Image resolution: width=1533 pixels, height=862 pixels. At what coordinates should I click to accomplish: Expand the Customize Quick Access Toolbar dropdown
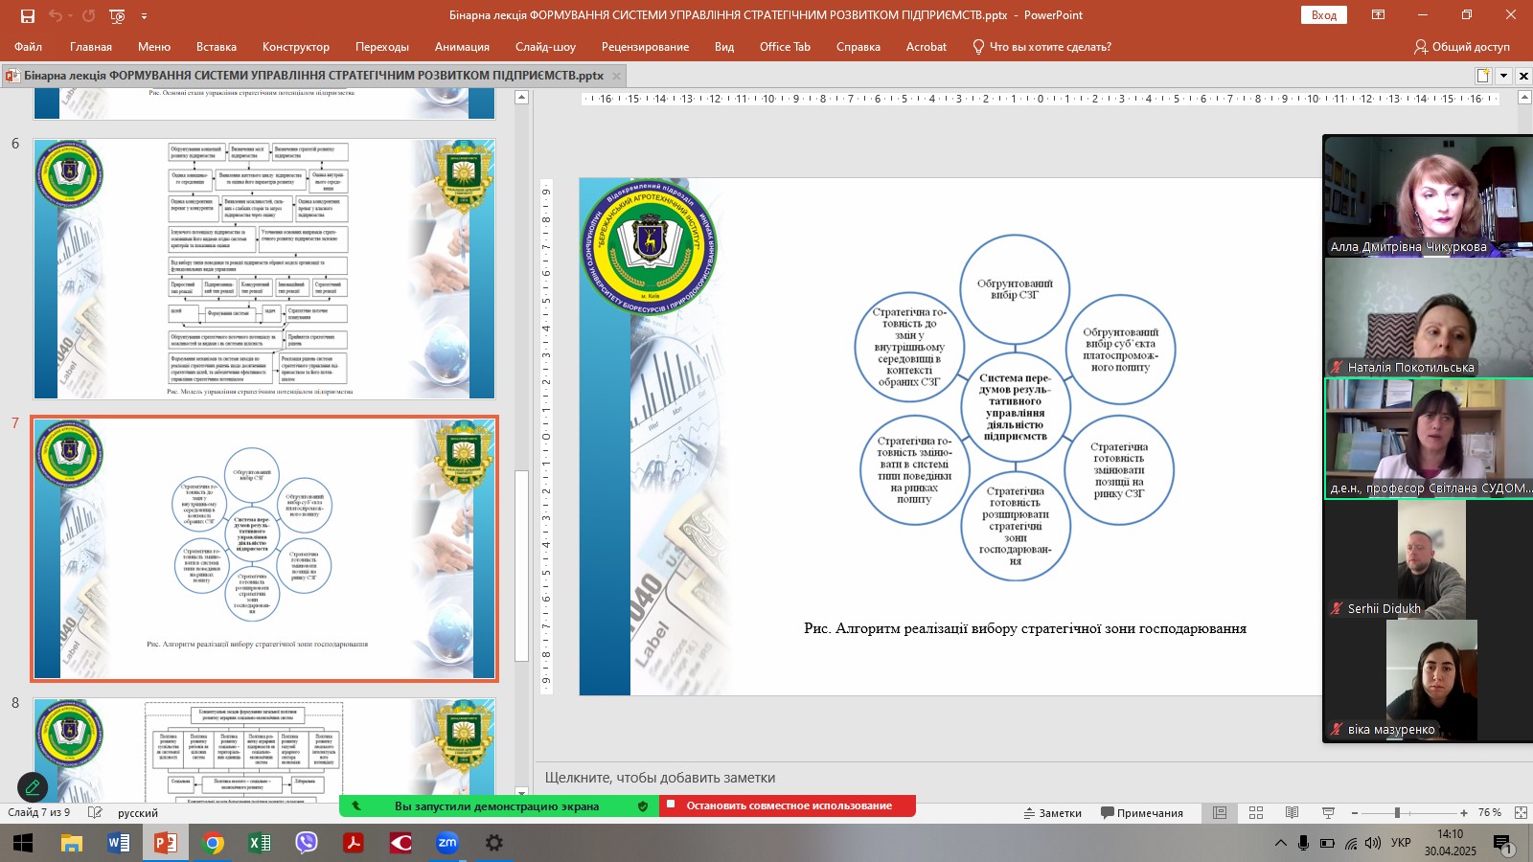tap(145, 15)
